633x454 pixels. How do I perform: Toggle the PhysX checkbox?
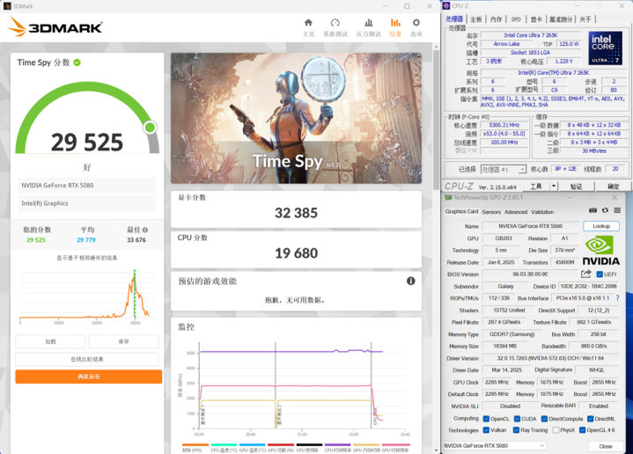click(556, 430)
